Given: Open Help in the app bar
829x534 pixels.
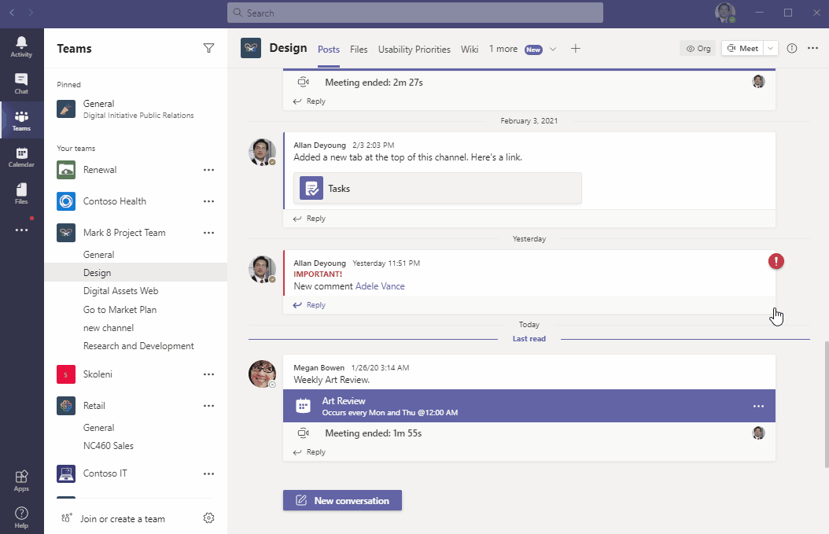Looking at the screenshot, I should pos(21,517).
